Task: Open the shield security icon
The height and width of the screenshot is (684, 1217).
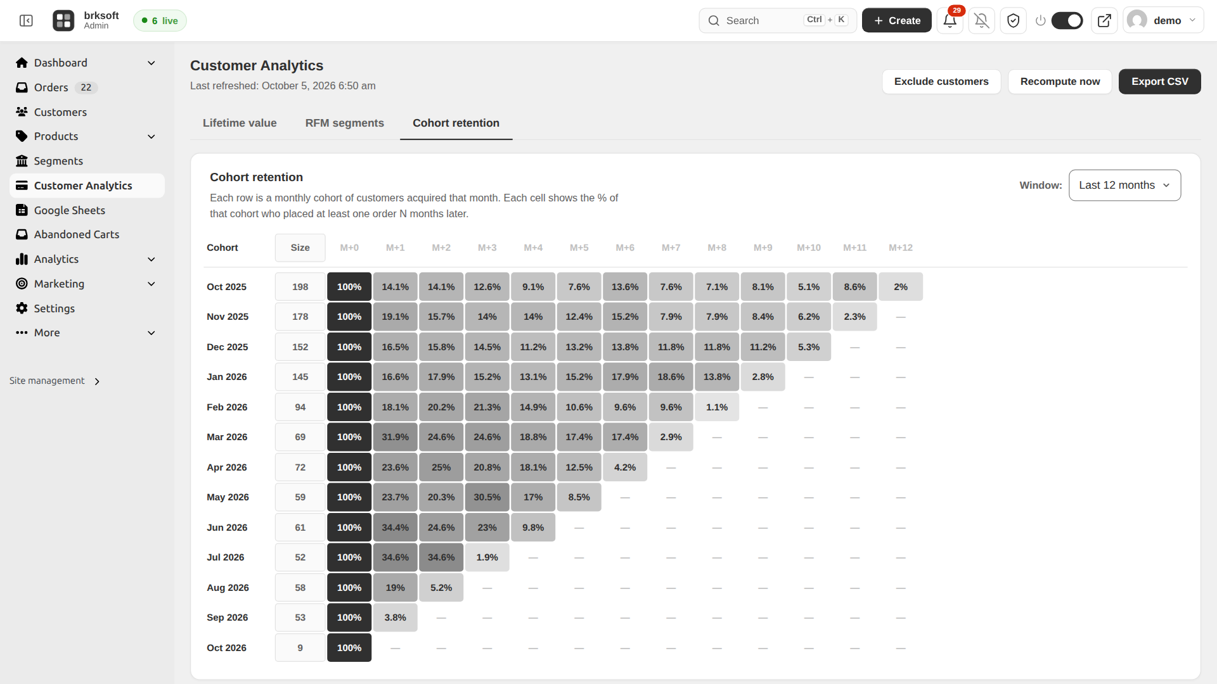Action: click(1013, 21)
